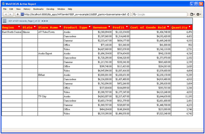205x134 pixels.
Task: Open the History menu
Action: pyautogui.click(x=27, y=9)
